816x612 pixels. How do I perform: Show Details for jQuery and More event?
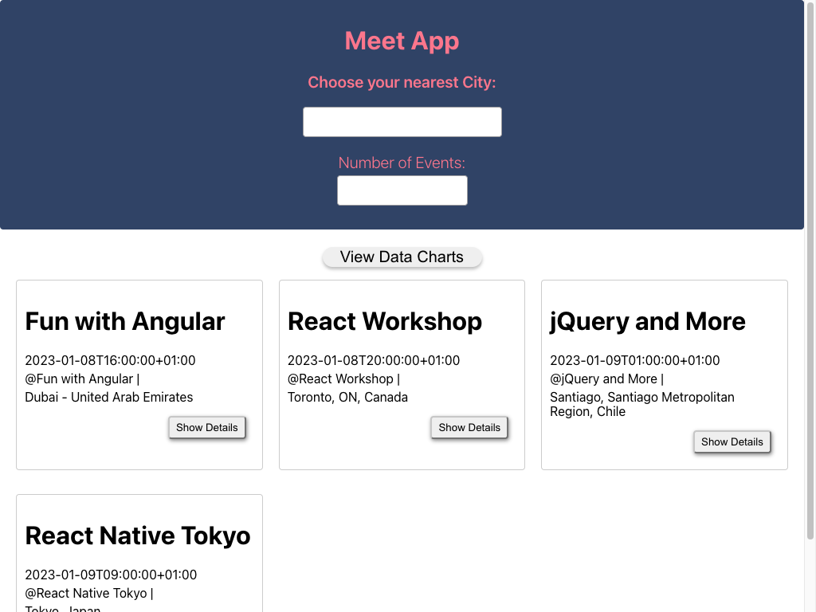(732, 441)
